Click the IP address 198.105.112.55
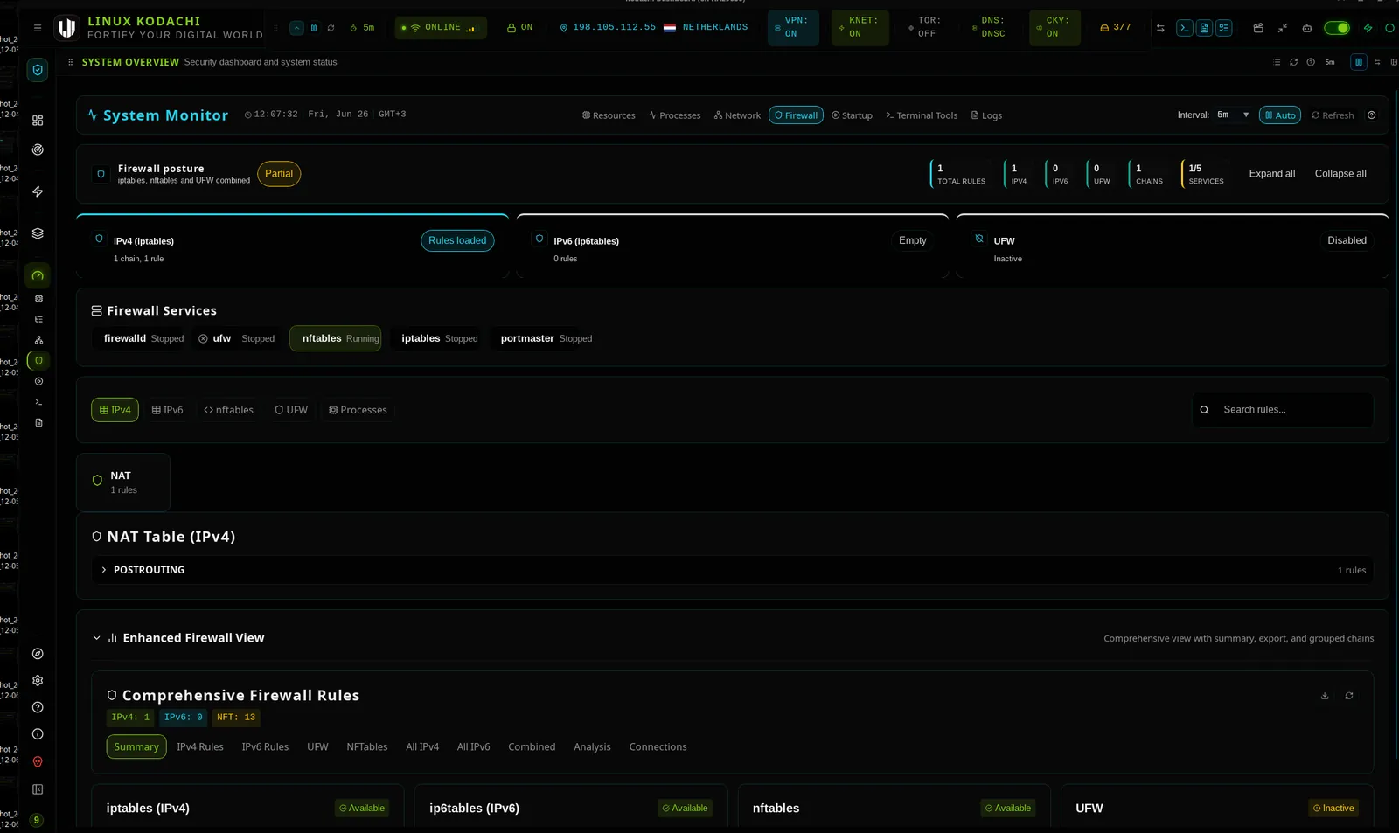Screen dimensions: 1399x833 614,28
